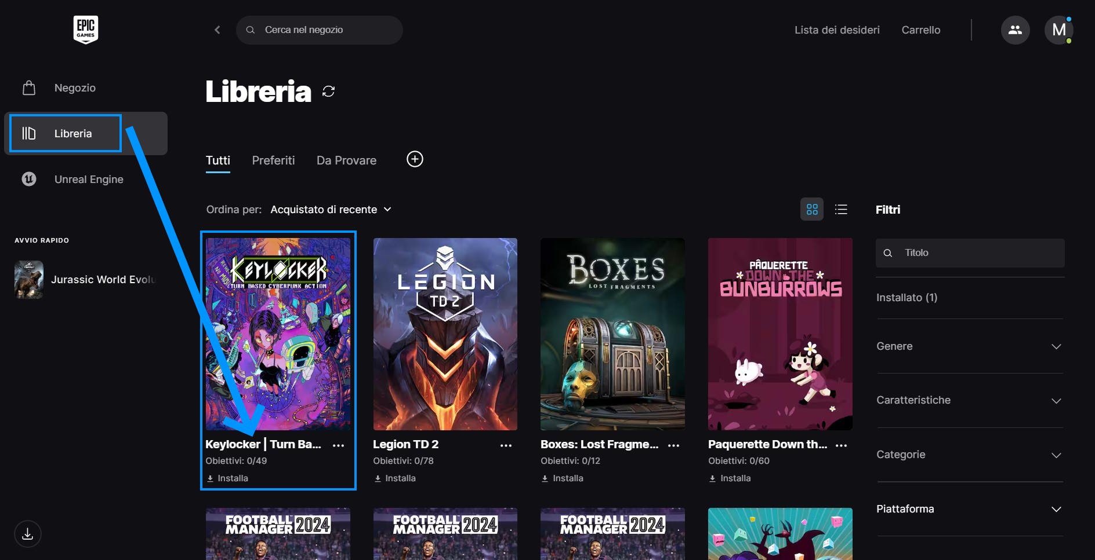The width and height of the screenshot is (1095, 560).
Task: Click the Jurassic World Evolution quick launch thumbnail
Action: [x=29, y=279]
